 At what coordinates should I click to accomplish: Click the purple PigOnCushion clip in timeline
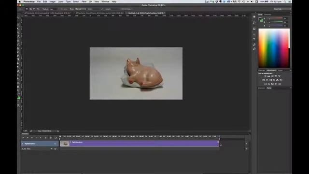click(x=140, y=144)
